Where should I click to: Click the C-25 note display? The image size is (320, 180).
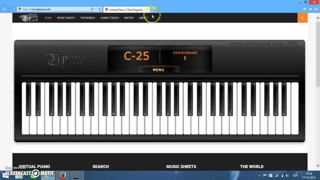[x=136, y=56]
